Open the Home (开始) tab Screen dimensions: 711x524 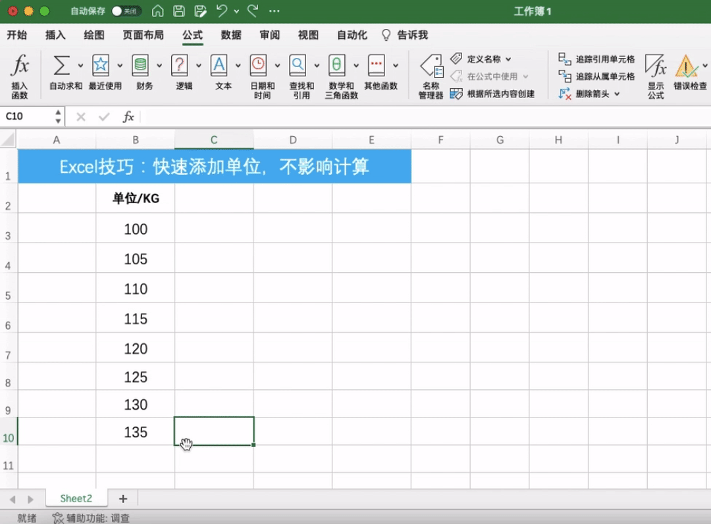[x=16, y=35]
